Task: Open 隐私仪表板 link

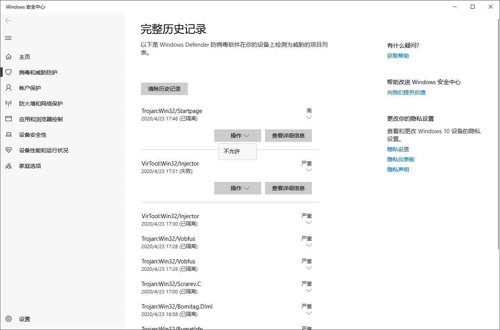Action: tap(401, 159)
